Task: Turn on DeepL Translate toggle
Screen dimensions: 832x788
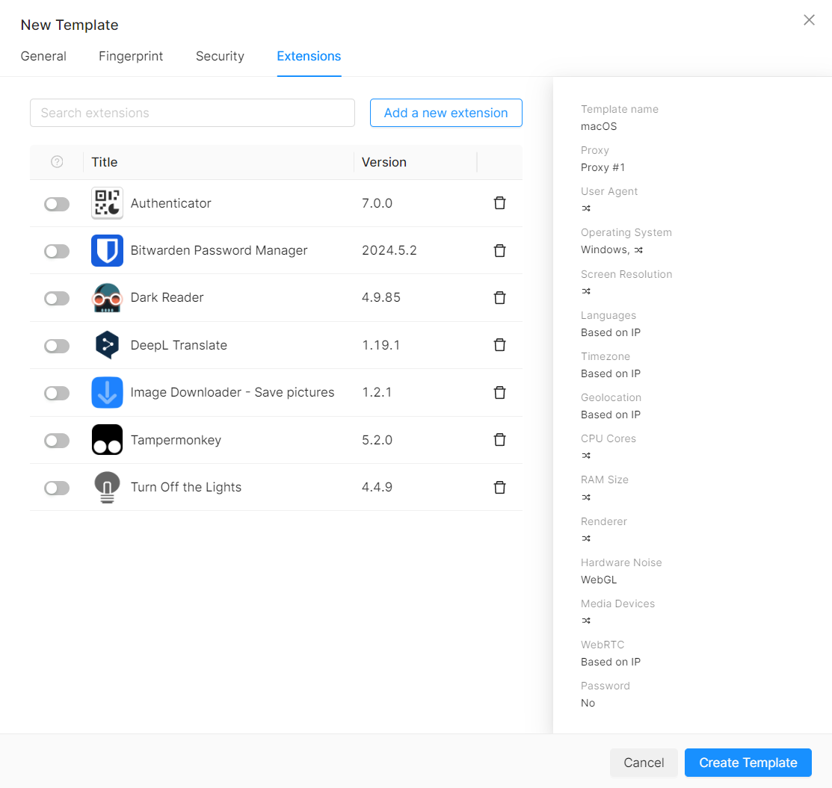Action: pos(57,347)
